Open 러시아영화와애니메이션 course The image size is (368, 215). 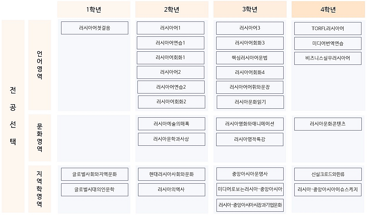pyautogui.click(x=250, y=124)
